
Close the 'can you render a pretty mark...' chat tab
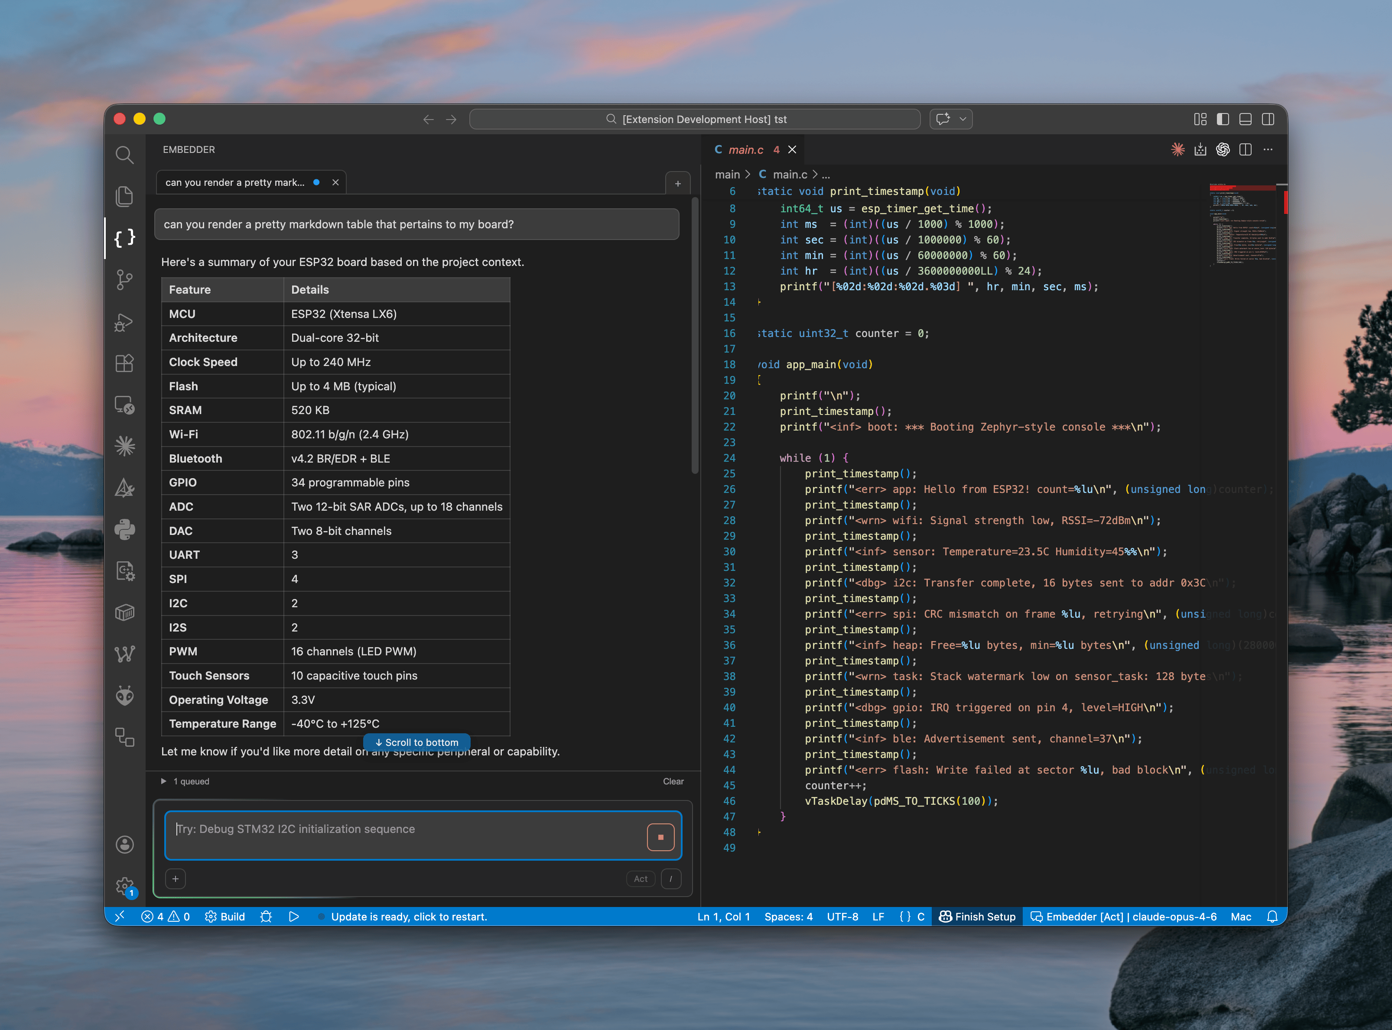pyautogui.click(x=335, y=182)
